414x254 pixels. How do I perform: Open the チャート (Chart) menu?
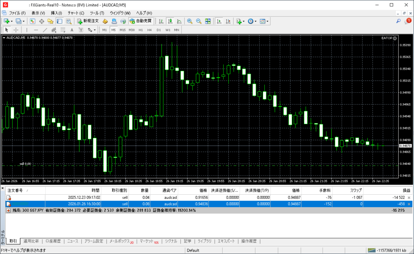76,13
